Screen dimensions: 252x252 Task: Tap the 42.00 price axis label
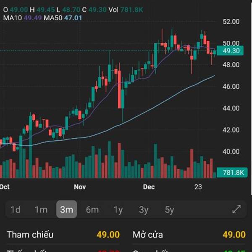click(231, 130)
